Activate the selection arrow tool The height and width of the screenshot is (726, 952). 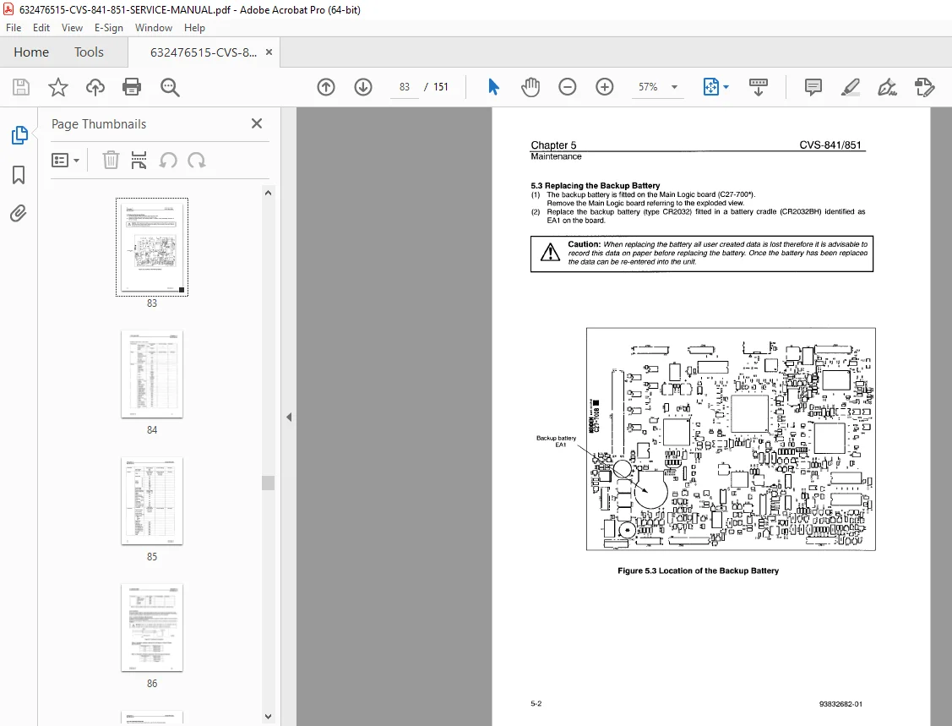point(493,87)
